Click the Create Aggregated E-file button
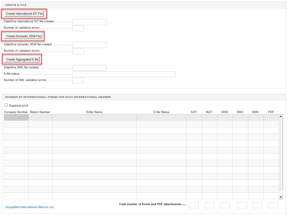The width and height of the screenshot is (288, 216). click(22, 59)
